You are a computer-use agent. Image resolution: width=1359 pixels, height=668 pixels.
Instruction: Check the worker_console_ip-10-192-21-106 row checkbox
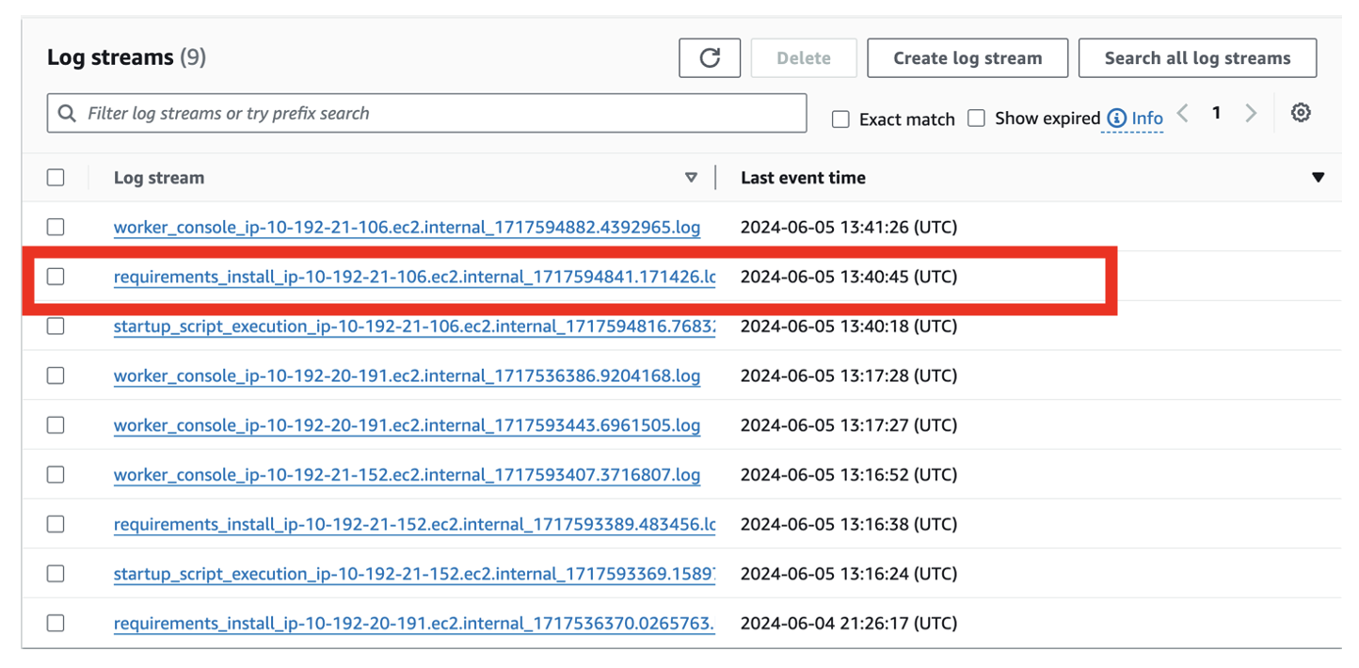[x=56, y=227]
